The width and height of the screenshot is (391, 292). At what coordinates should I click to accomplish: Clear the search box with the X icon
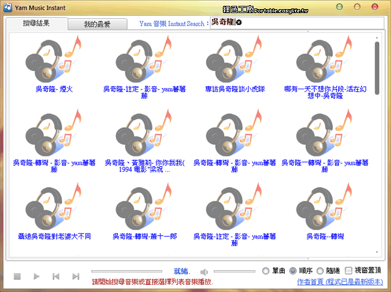(239, 22)
